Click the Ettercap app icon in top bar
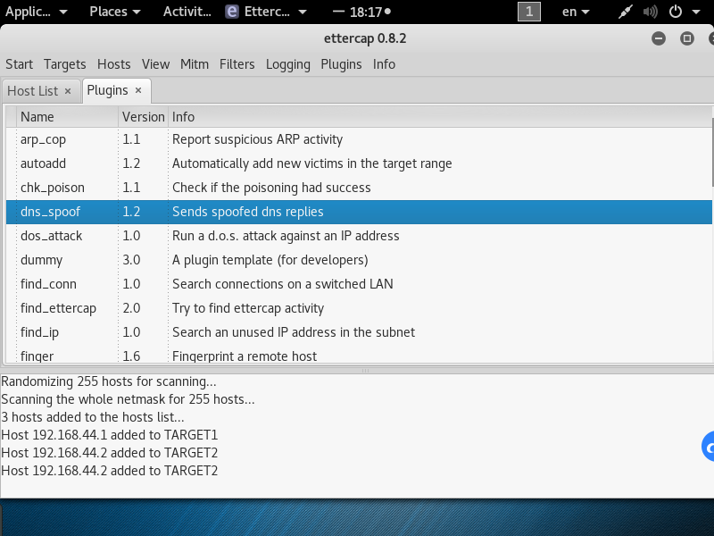714x536 pixels. [x=233, y=12]
